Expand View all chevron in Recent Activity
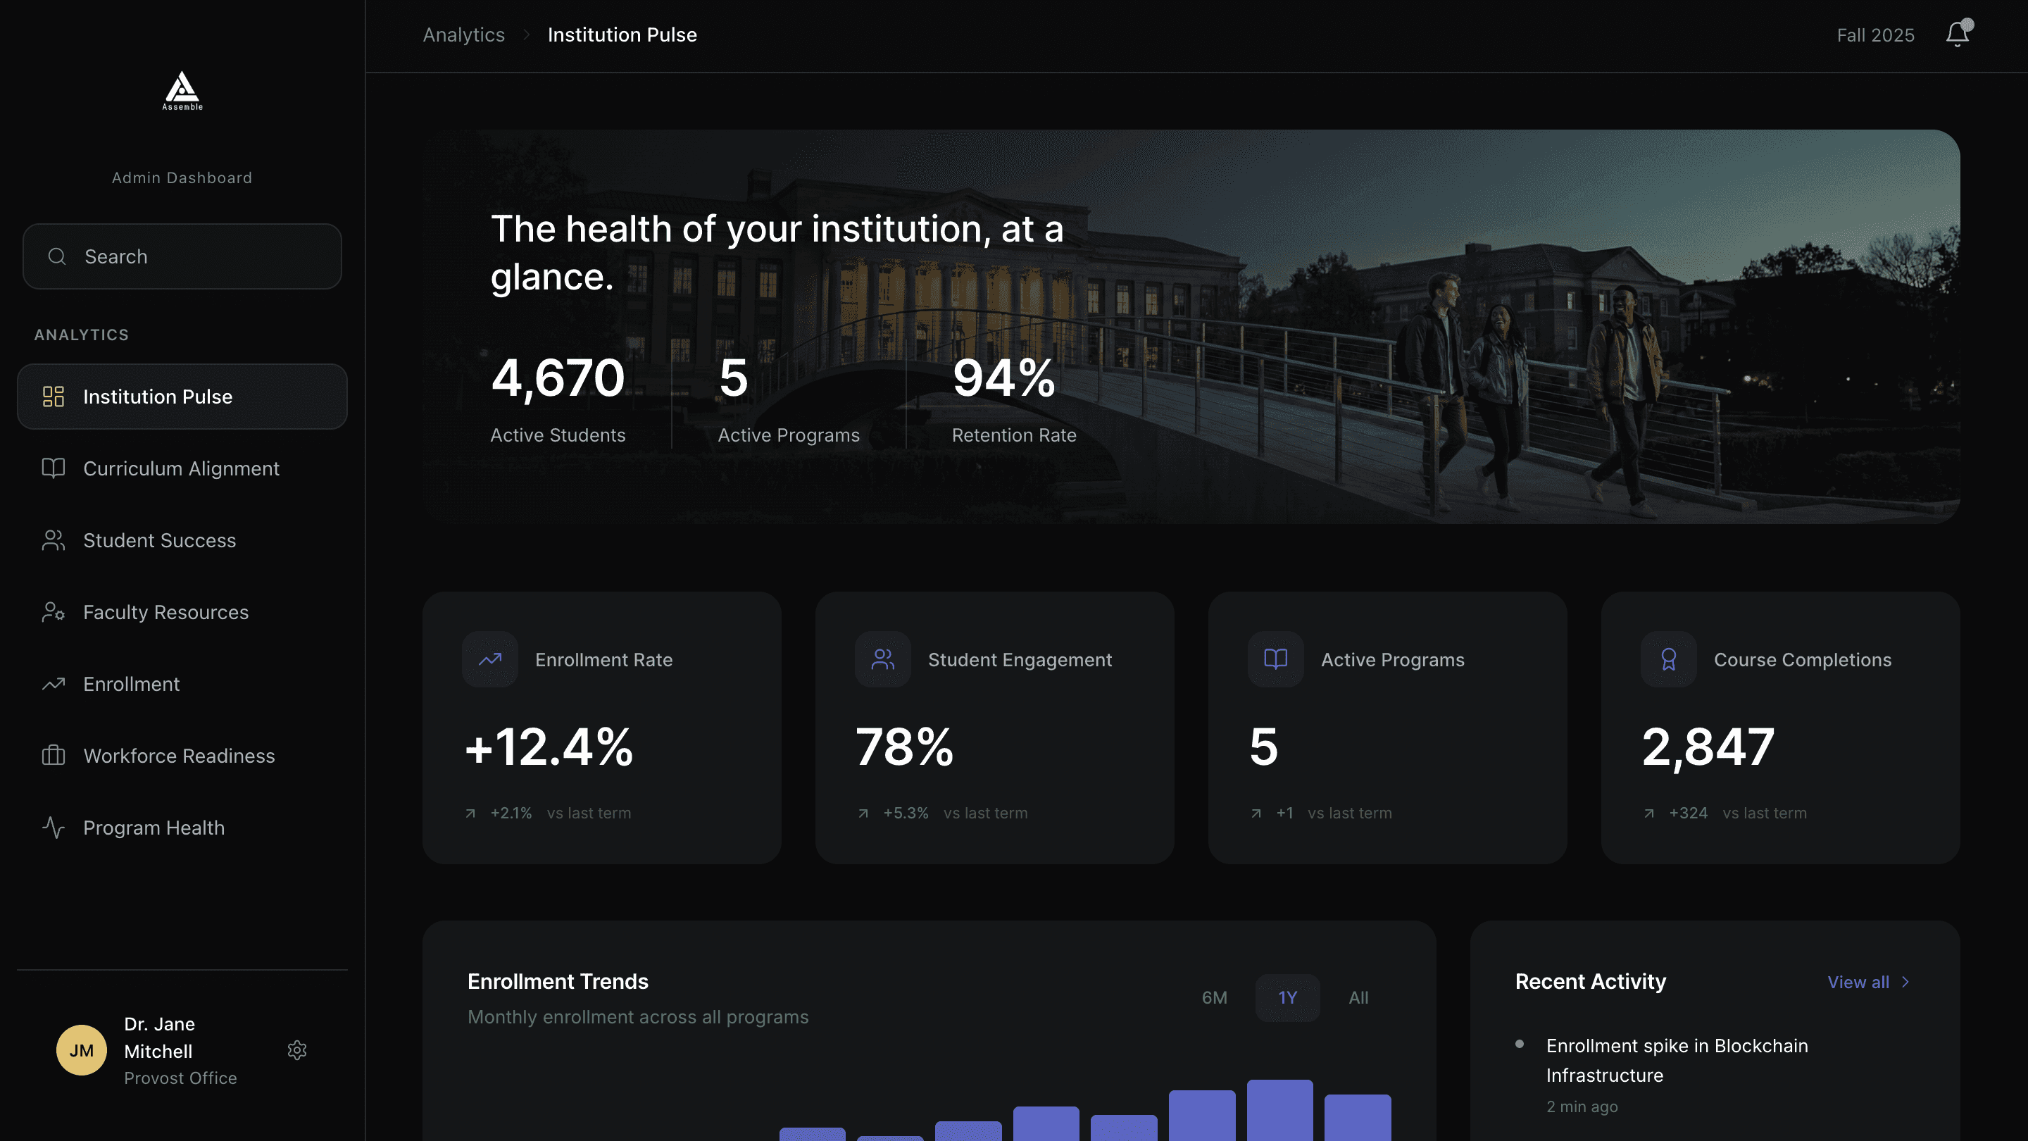2028x1141 pixels. [1905, 982]
